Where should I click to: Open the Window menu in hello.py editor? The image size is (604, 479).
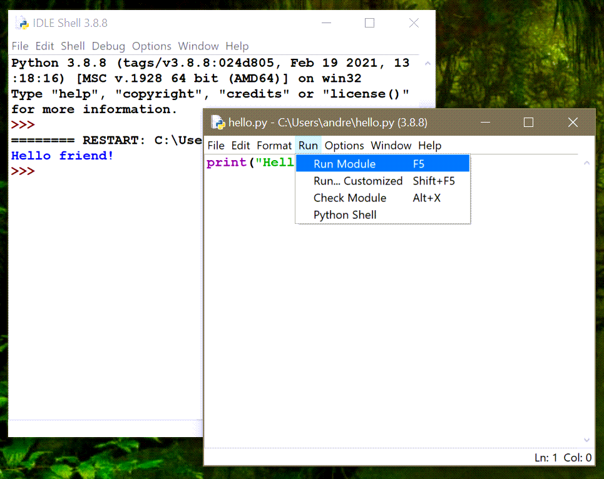391,146
